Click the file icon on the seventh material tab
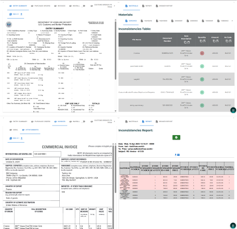The width and height of the screenshot is (237, 229). coord(218,21)
